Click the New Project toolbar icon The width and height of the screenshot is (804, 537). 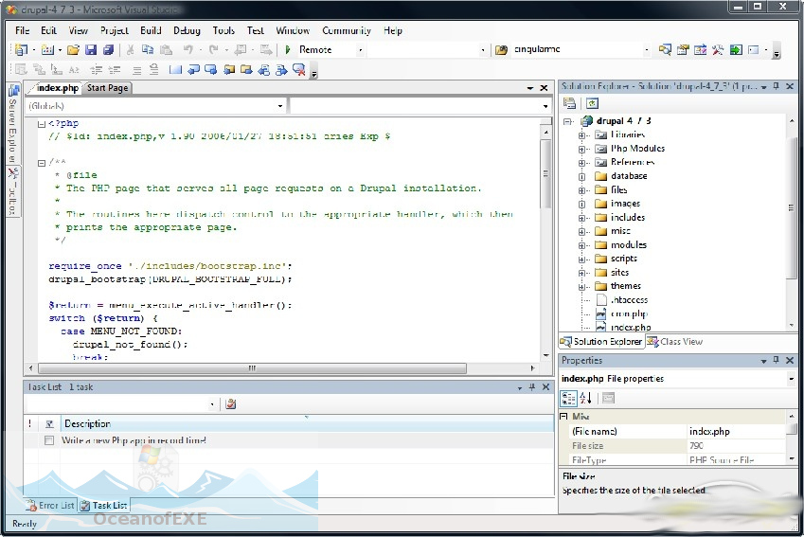coord(21,50)
